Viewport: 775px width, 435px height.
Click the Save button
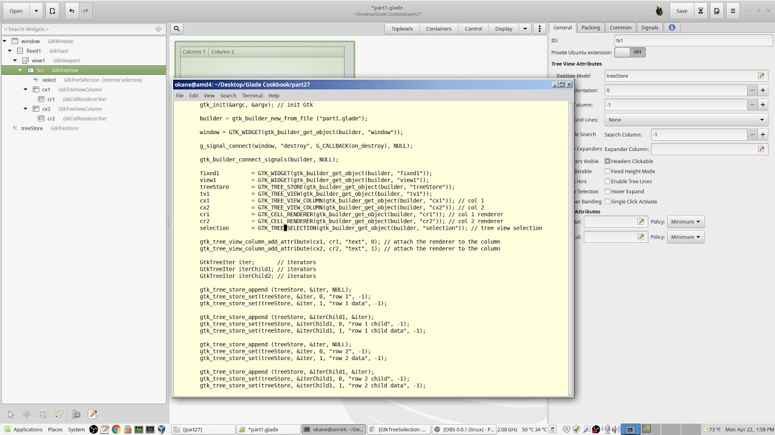682,11
